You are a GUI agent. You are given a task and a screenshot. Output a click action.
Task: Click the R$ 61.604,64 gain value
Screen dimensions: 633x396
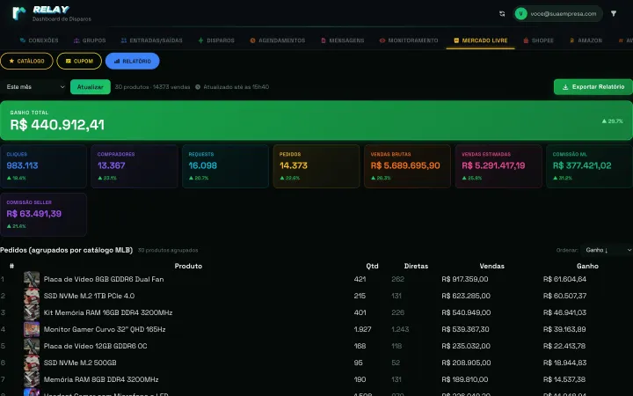(x=564, y=279)
